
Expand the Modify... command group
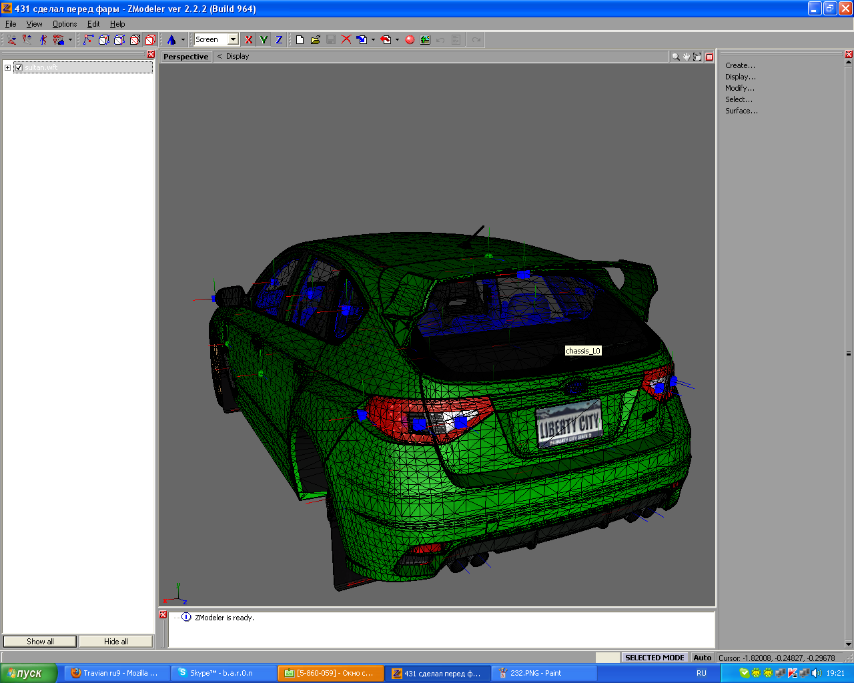(739, 88)
